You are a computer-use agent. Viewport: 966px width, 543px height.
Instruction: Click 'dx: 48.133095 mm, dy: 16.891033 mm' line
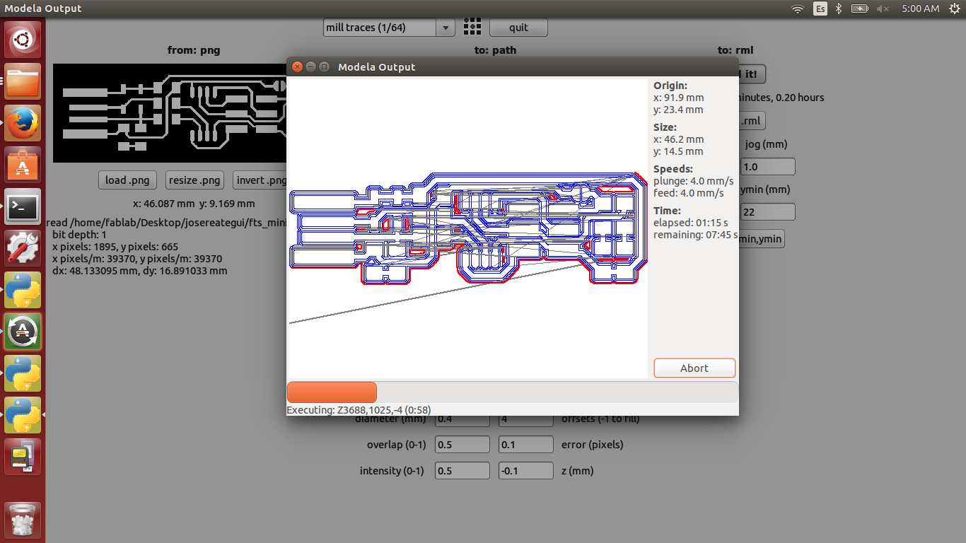(140, 271)
